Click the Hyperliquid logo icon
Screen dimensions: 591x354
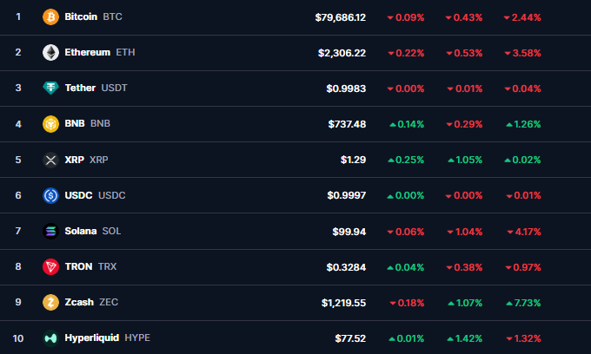(50, 338)
